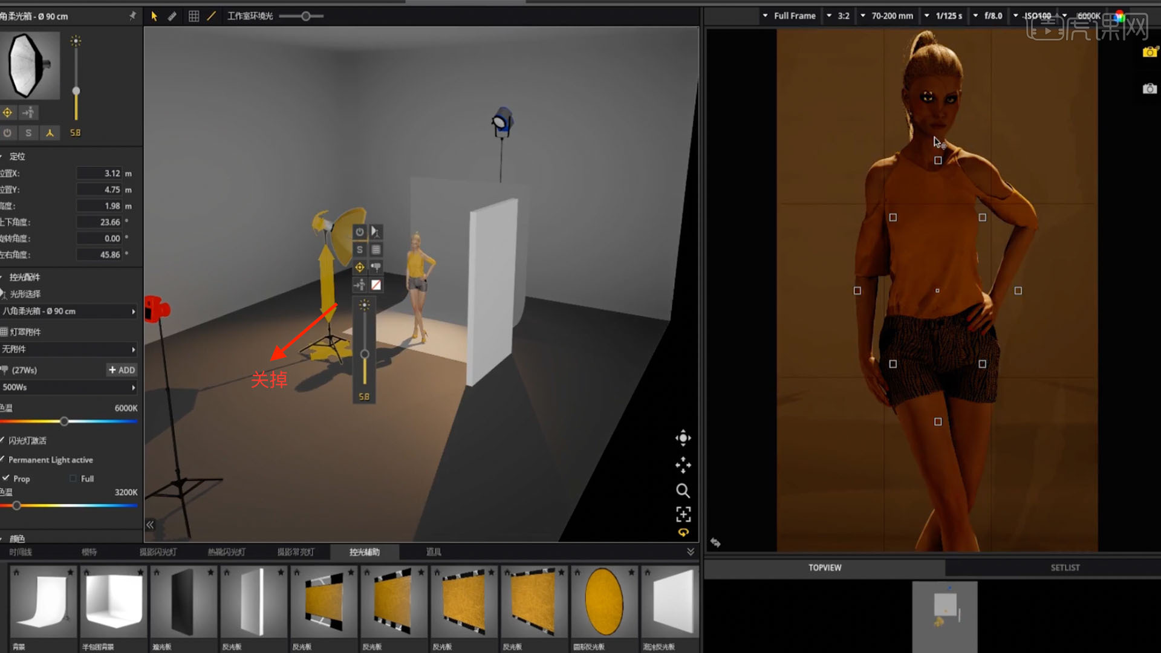Click the TOPVIEW button in preview panel
Screen dimensions: 1161x653
coord(825,567)
